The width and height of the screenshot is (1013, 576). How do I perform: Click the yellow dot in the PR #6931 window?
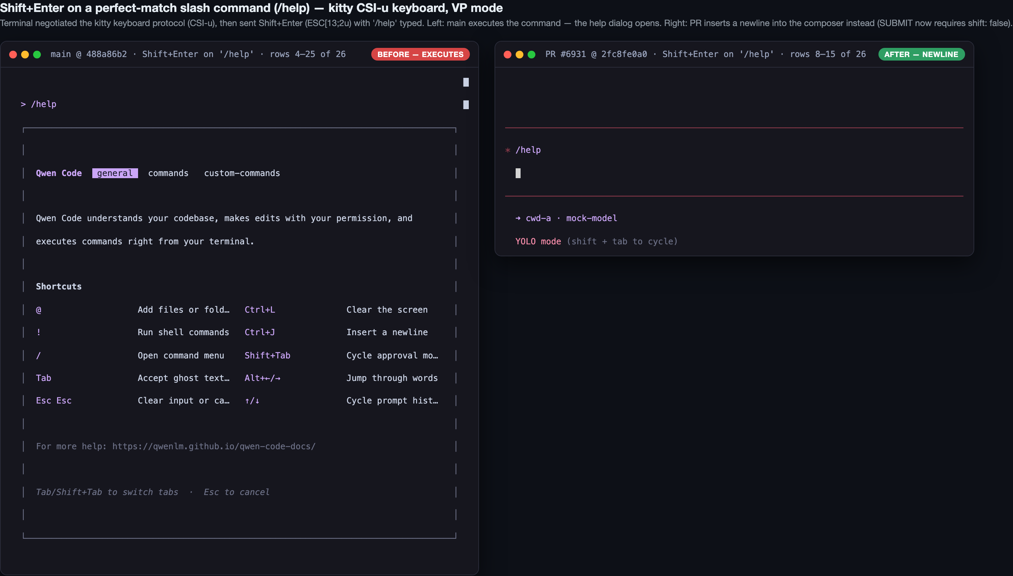coord(520,54)
